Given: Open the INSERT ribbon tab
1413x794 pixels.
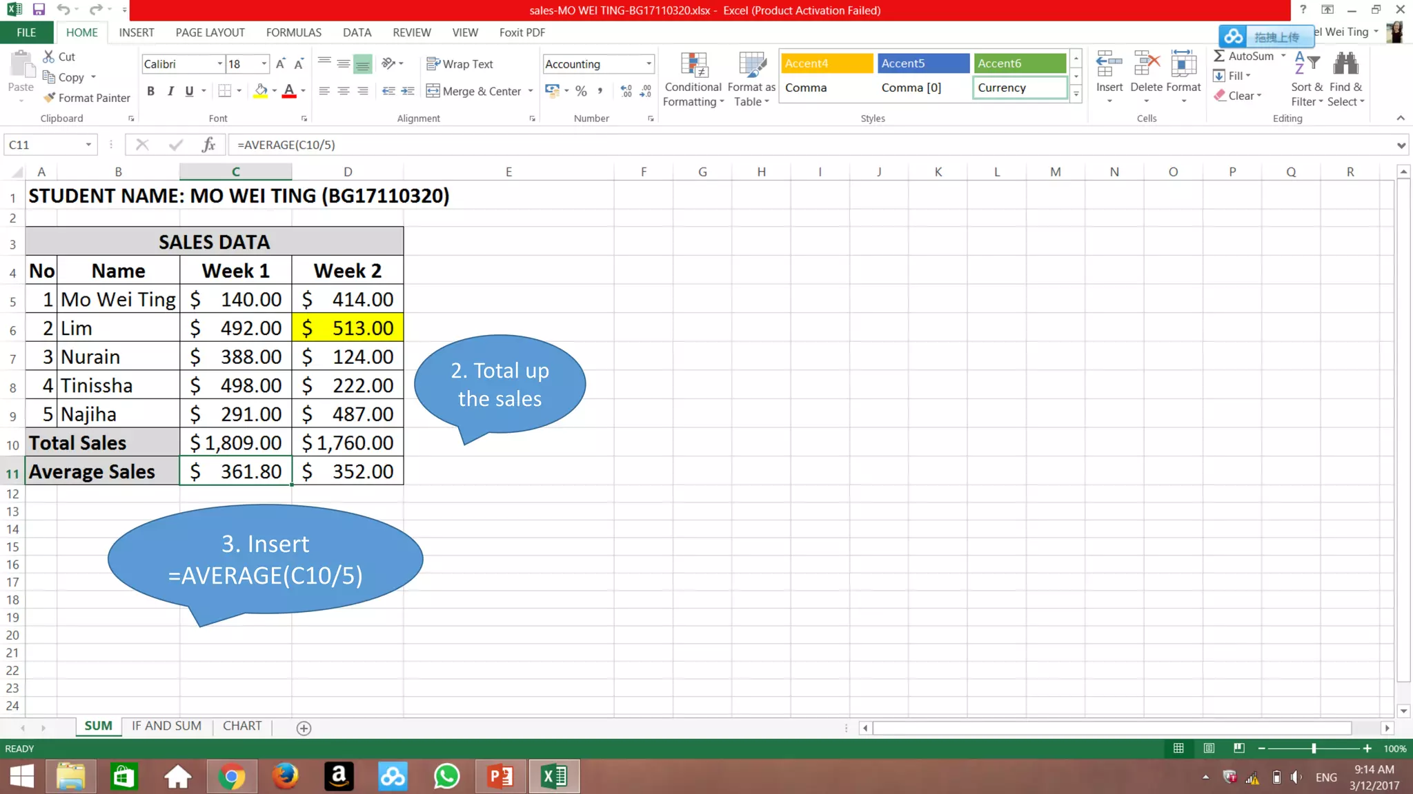Looking at the screenshot, I should pos(137,32).
